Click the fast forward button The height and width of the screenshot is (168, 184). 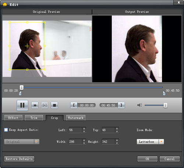point(35,105)
